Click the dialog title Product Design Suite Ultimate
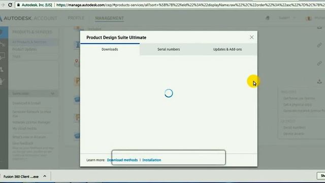 (x=116, y=38)
